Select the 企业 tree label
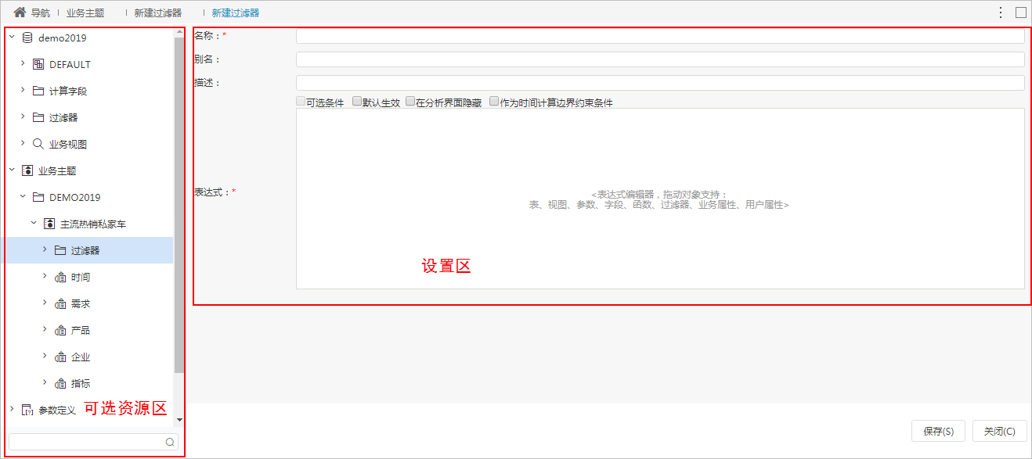 coord(81,357)
